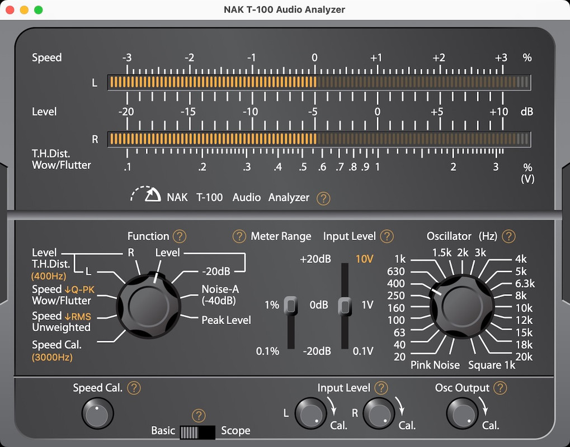The width and height of the screenshot is (570, 447).
Task: Open the help icon beside Function
Action: [180, 236]
